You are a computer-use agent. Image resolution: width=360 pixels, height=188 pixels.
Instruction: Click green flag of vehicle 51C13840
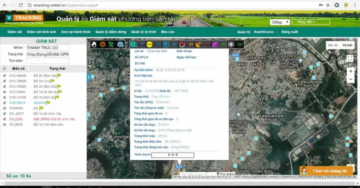point(60,92)
